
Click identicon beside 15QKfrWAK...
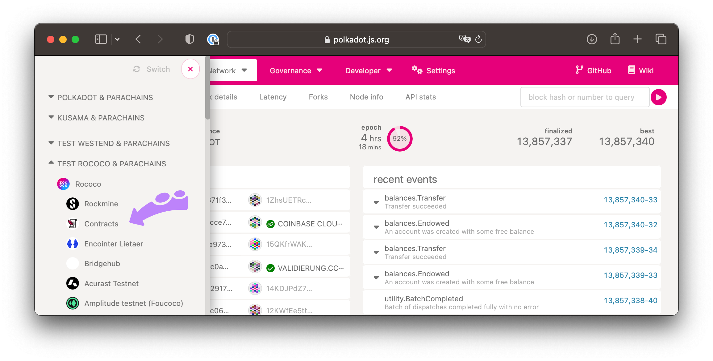[x=255, y=244]
